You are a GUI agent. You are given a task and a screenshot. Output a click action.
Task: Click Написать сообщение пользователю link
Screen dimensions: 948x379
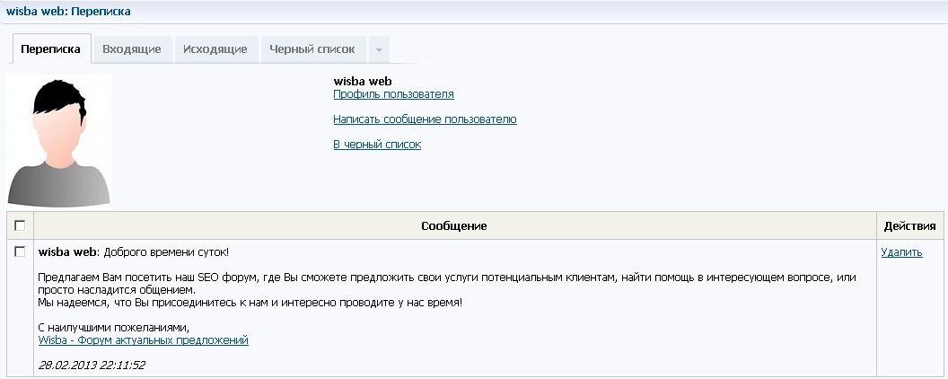[x=425, y=119]
